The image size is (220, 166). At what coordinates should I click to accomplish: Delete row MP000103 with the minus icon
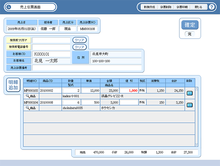[190, 93]
